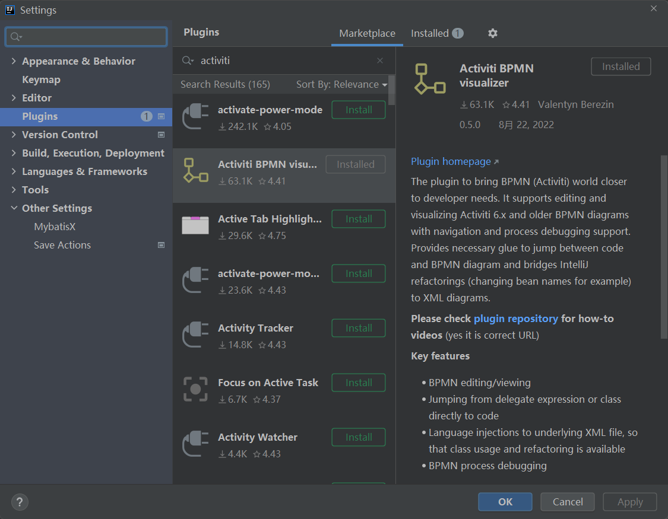
Task: Click the large Activiti BPMN detail icon
Action: tap(430, 79)
